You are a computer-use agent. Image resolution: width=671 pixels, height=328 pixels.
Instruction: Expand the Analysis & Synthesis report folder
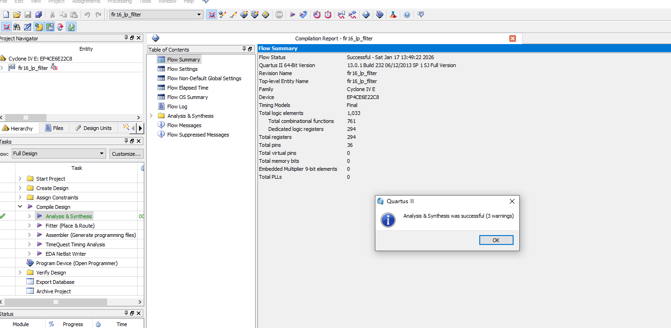tap(151, 116)
